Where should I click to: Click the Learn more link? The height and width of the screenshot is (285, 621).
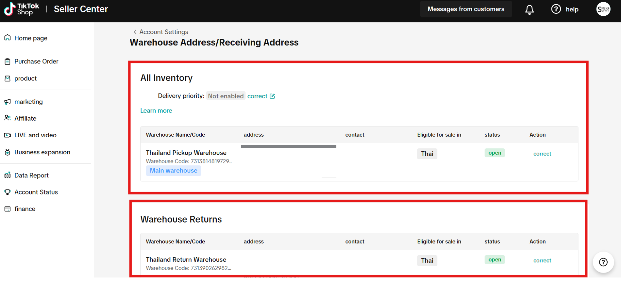point(156,111)
